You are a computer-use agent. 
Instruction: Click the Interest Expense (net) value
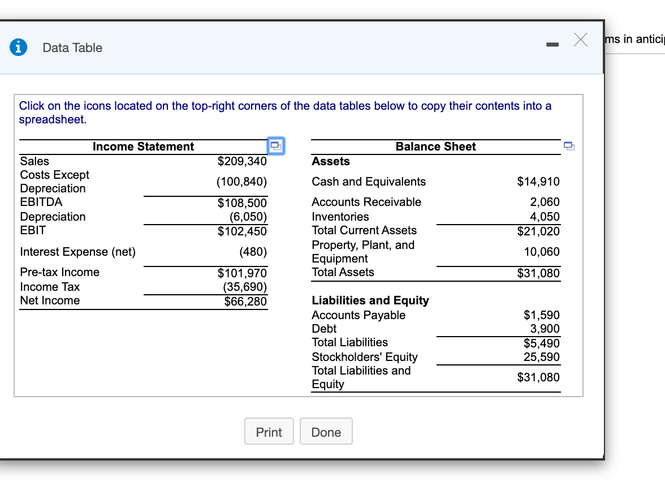(x=253, y=252)
